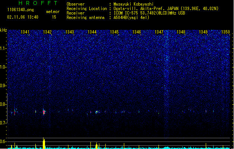Click the tallest yellow level bar near 1342
This screenshot has width=234, height=149.
44,143
